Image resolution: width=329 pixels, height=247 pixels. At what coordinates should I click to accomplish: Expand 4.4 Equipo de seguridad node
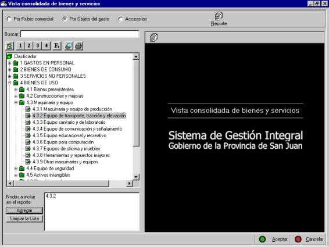click(16, 169)
